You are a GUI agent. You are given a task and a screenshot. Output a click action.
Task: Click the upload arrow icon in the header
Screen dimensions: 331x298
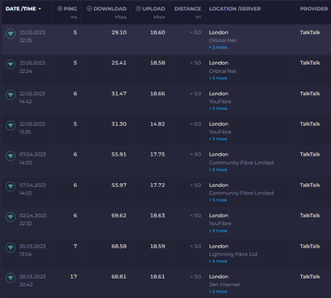(138, 8)
